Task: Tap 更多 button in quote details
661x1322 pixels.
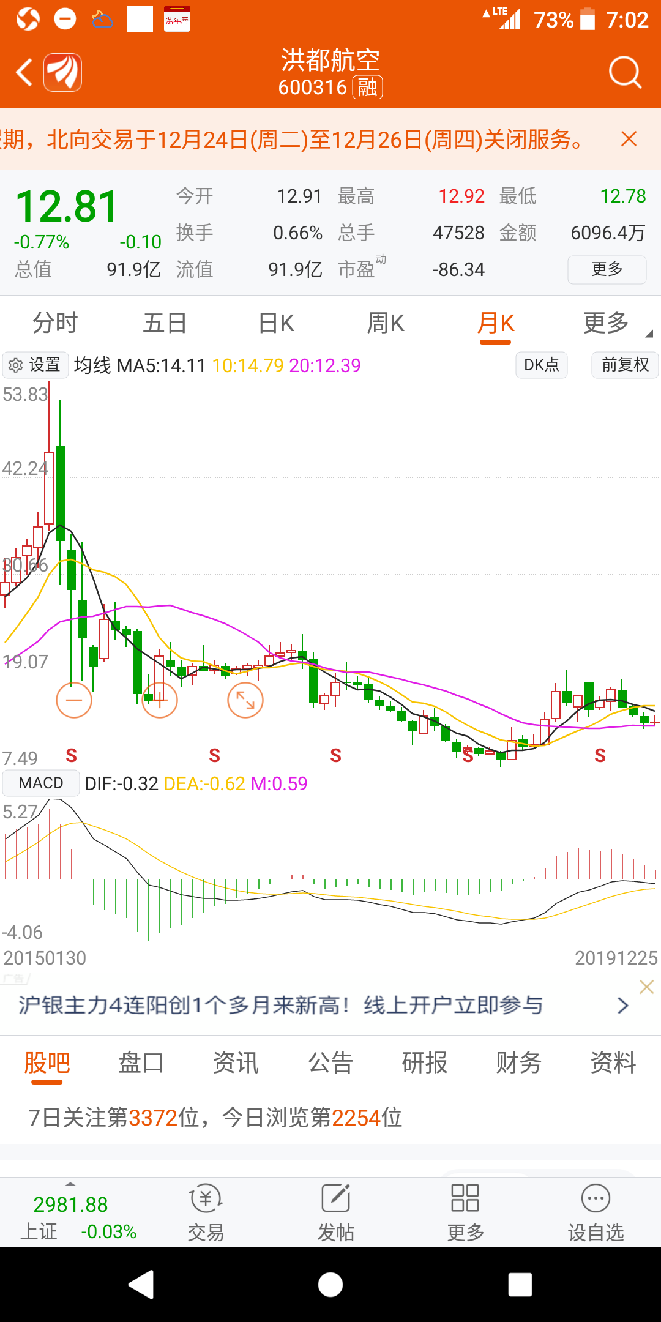Action: (x=607, y=269)
